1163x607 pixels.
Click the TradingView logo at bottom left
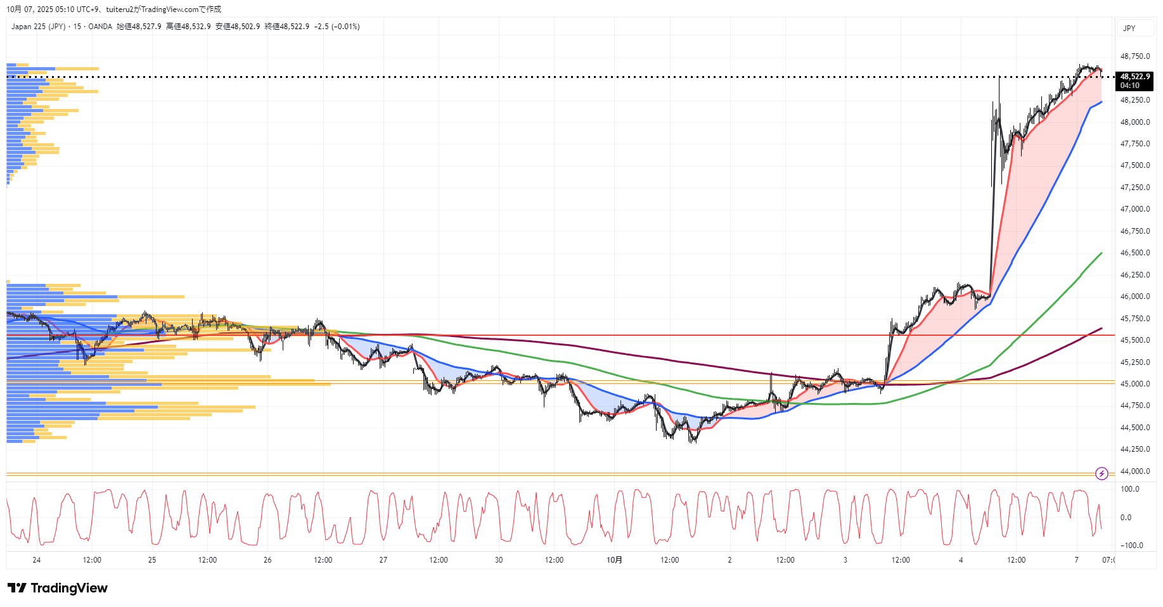(58, 588)
